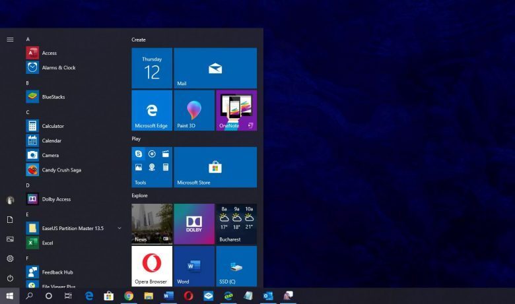Launch the Microsoft Store tile

(215, 167)
